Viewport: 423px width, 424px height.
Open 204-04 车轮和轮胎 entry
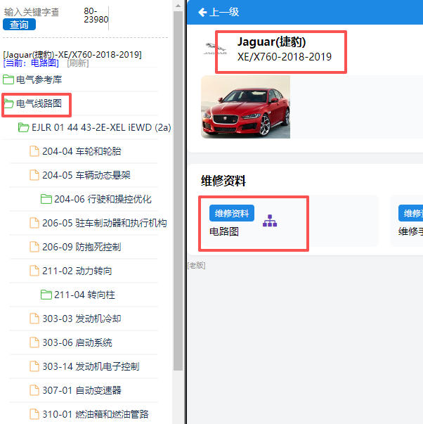(x=82, y=151)
